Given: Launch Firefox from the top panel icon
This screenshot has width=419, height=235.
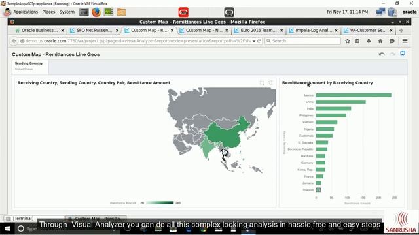Looking at the screenshot, I should pyautogui.click(x=96, y=12).
